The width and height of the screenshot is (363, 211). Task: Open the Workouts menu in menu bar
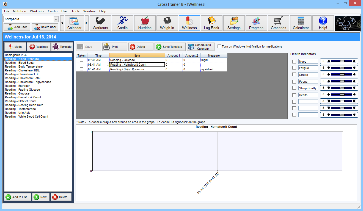click(37, 11)
